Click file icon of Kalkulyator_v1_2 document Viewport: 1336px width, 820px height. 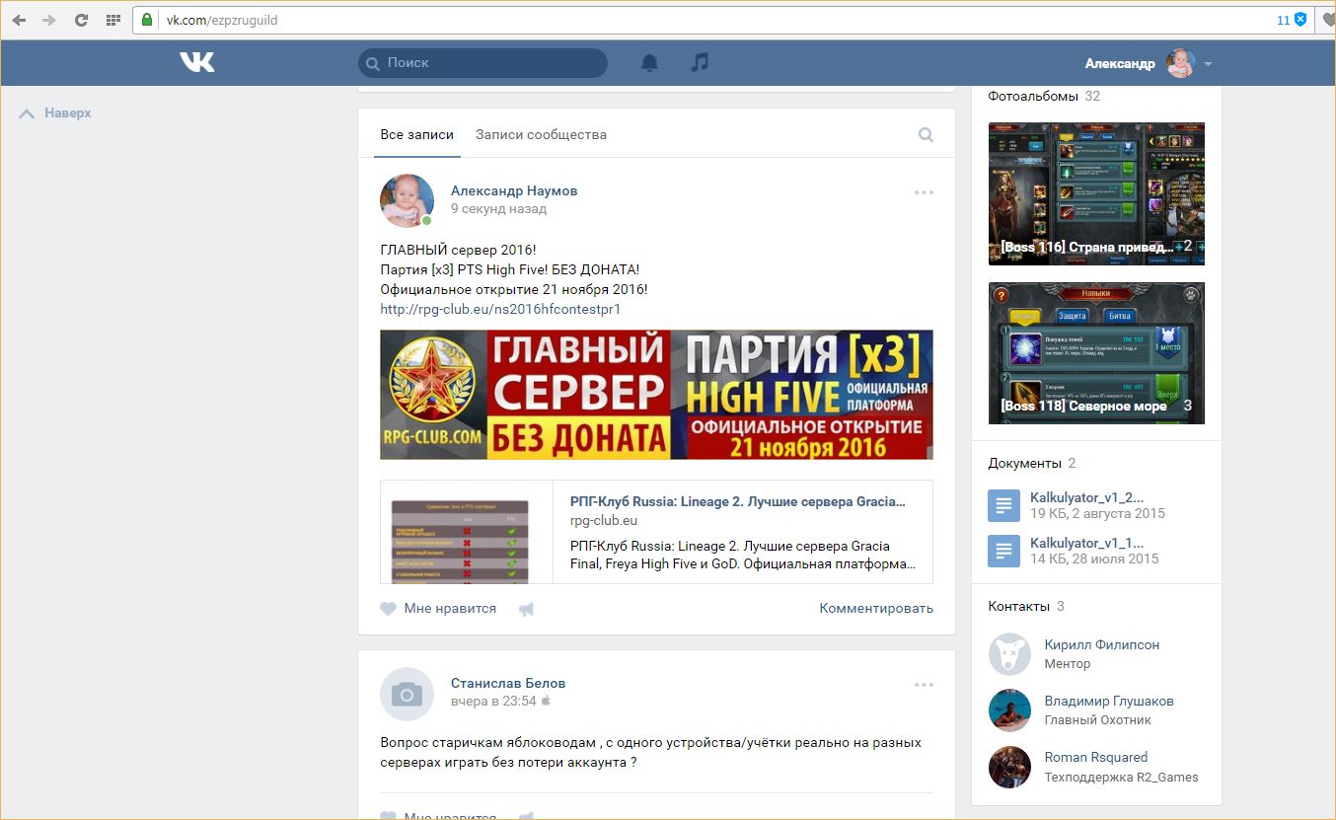click(1003, 506)
